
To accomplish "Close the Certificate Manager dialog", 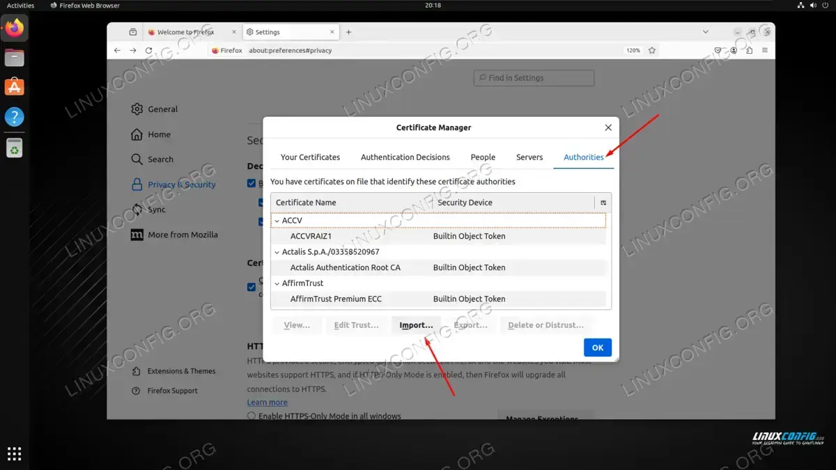I will tap(608, 127).
